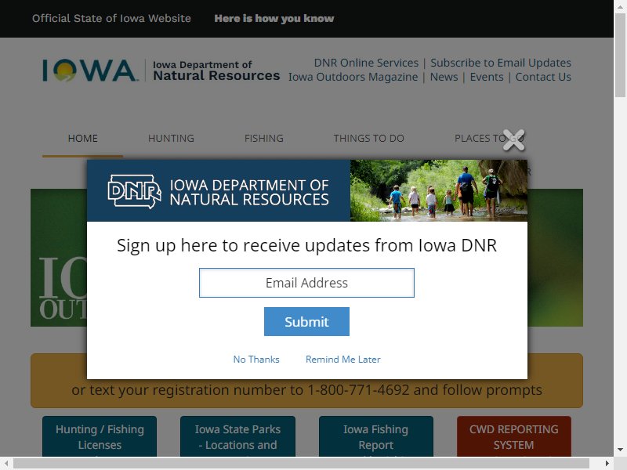Click the horizontal scrollbar right arrow
The width and height of the screenshot is (627, 470).
pyautogui.click(x=607, y=463)
